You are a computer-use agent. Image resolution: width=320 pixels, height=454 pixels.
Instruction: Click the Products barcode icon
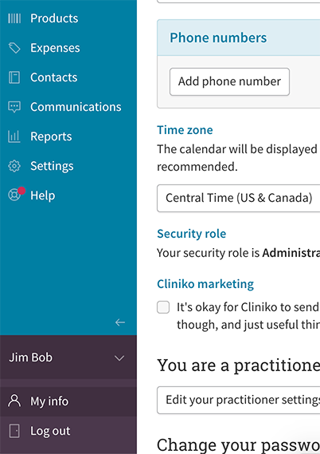tap(14, 18)
